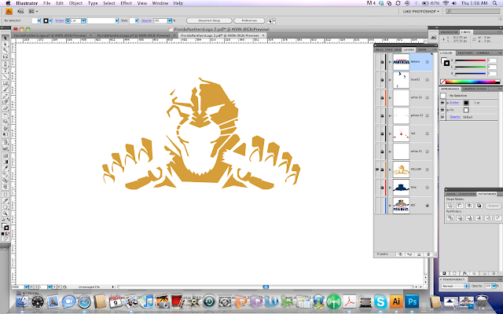Show the letters layer visibility box
Screen dimensions: 503x314
click(x=377, y=61)
